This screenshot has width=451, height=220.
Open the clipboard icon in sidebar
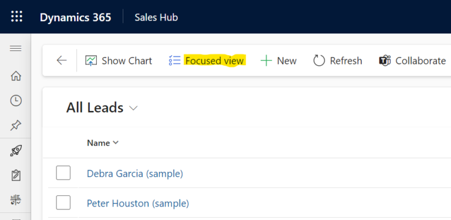coord(16,175)
